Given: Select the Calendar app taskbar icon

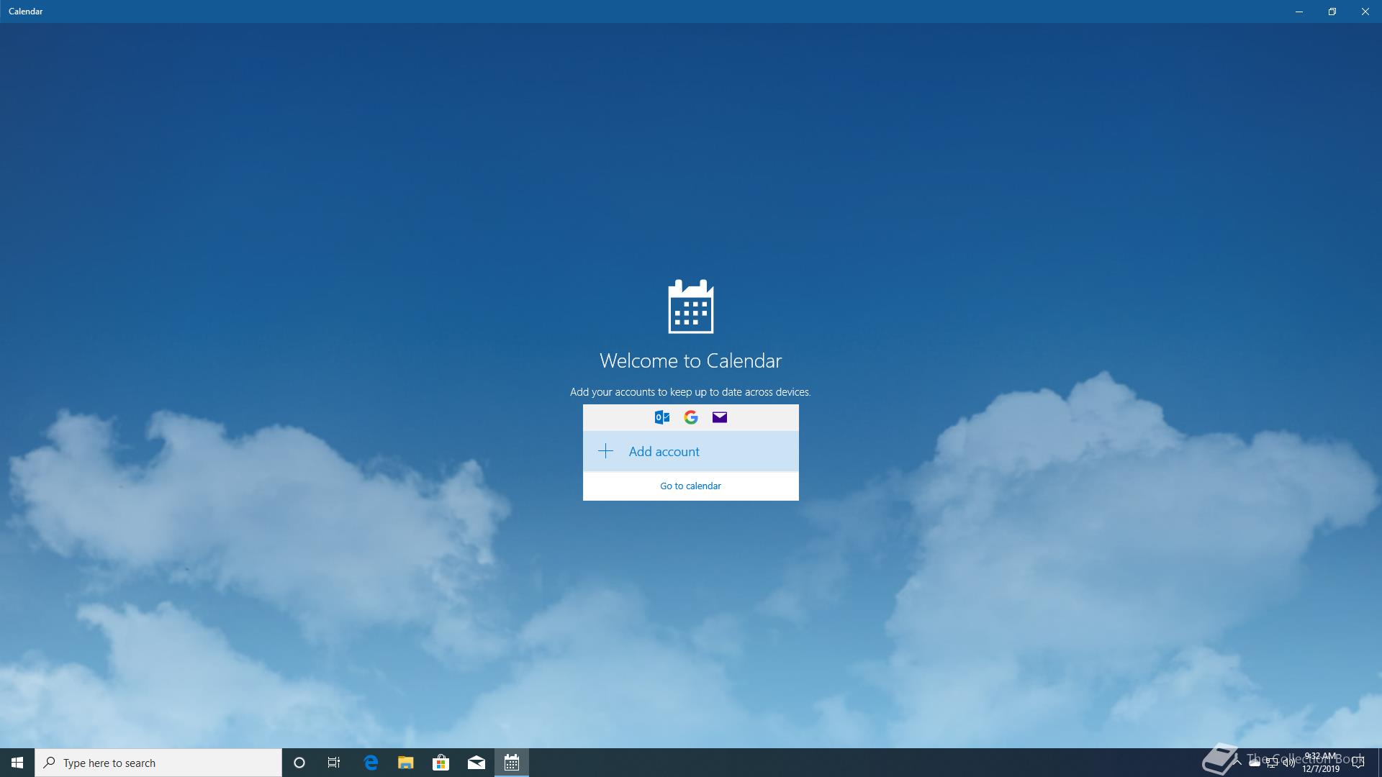Looking at the screenshot, I should [512, 763].
